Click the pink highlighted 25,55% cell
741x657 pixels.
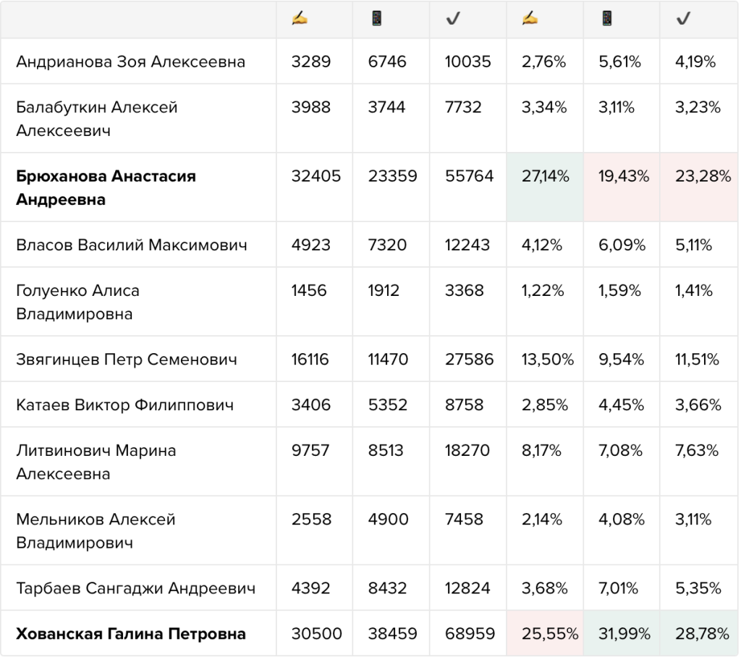(x=545, y=633)
